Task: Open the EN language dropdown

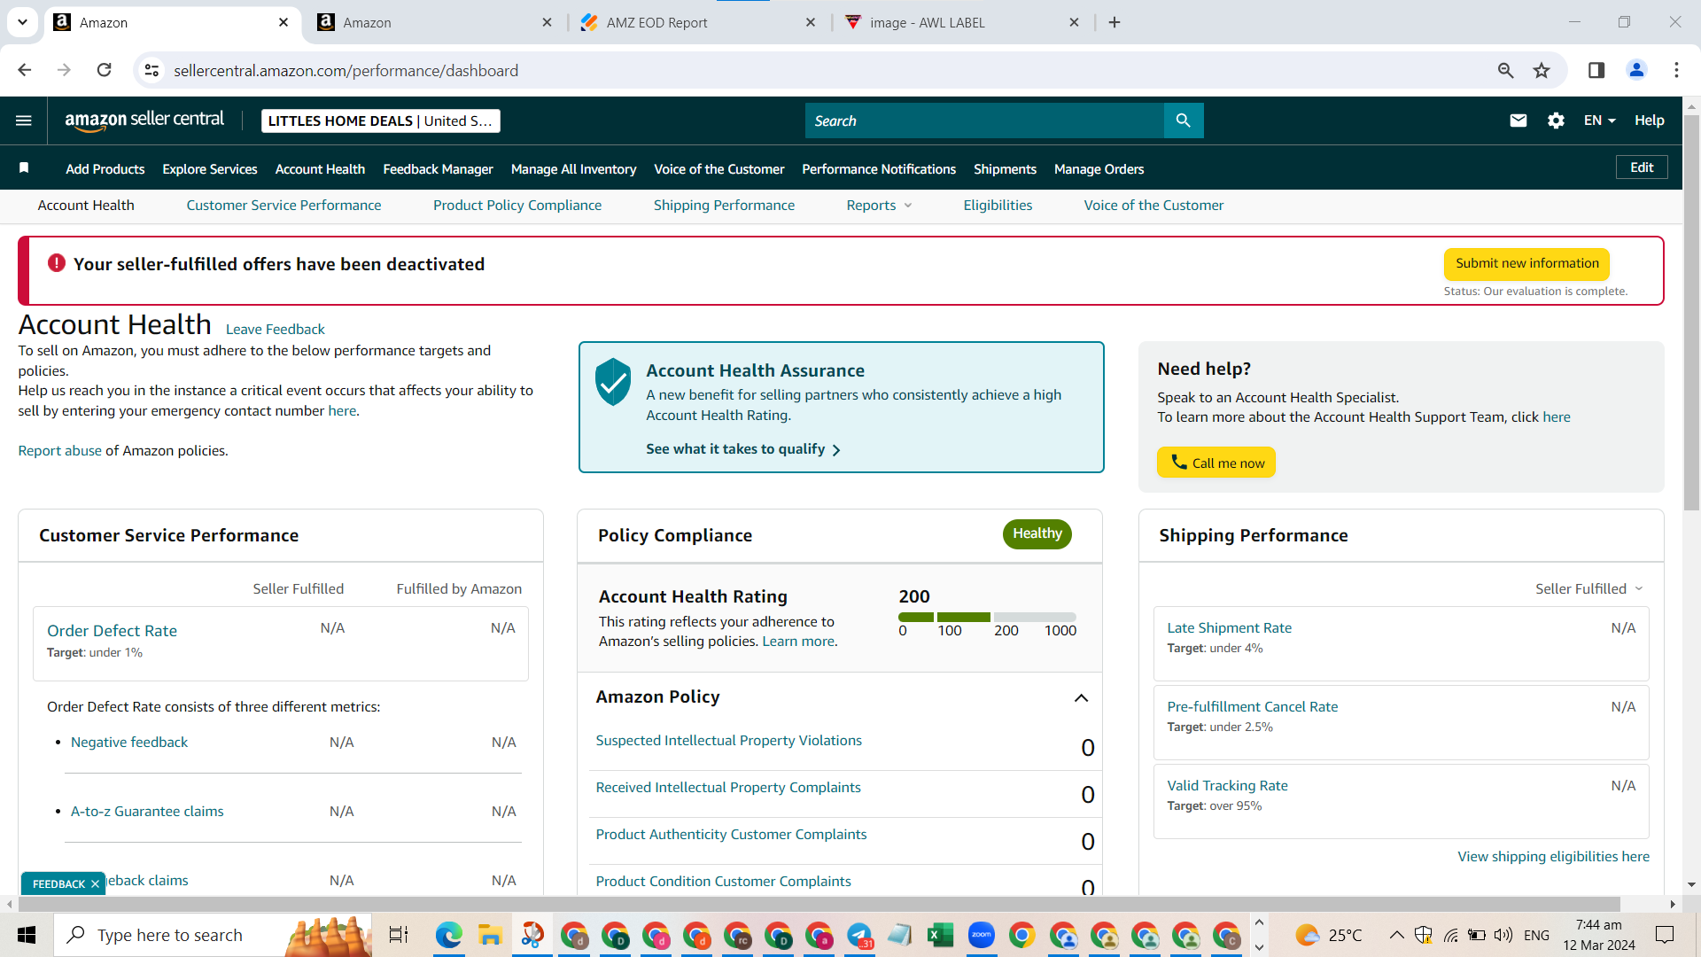Action: pos(1600,121)
